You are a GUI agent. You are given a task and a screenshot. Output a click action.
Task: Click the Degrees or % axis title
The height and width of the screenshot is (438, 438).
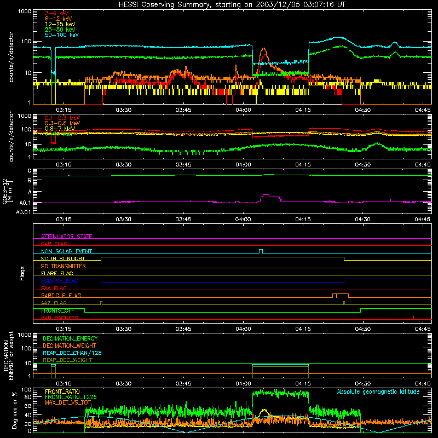click(14, 411)
